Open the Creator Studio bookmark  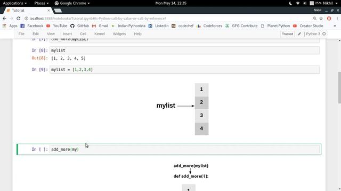[x=308, y=26]
